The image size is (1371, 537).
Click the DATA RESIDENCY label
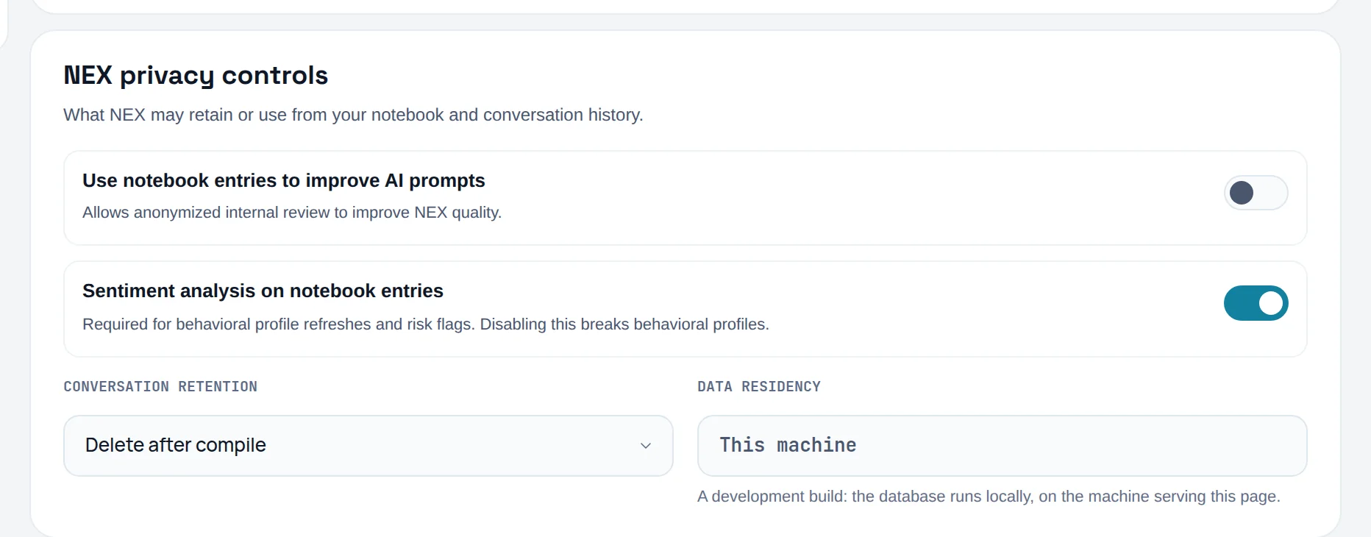(x=759, y=387)
